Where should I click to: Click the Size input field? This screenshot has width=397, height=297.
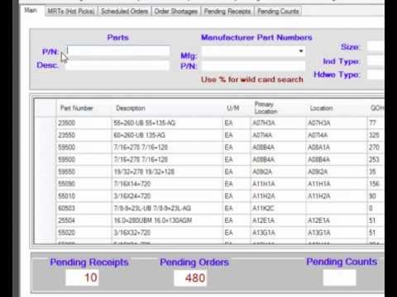click(376, 46)
